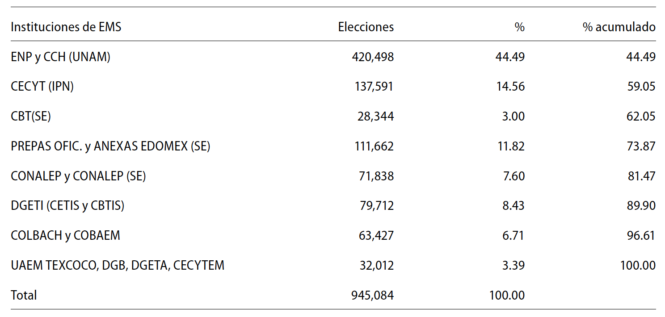Select the "CECYT (IPN)" row label
Viewport: 665px width, 317px height.
pos(42,87)
